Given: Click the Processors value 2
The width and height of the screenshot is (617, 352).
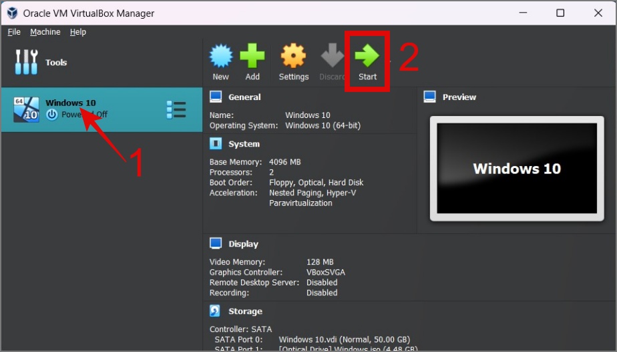Looking at the screenshot, I should pyautogui.click(x=272, y=172).
